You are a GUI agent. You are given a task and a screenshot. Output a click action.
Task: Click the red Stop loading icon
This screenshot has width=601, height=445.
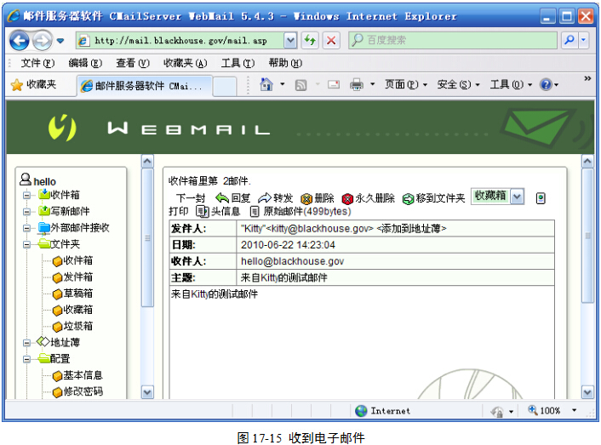click(x=331, y=40)
